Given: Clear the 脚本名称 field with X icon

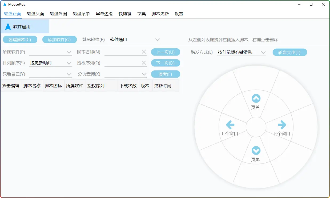Looking at the screenshot, I should [144, 52].
